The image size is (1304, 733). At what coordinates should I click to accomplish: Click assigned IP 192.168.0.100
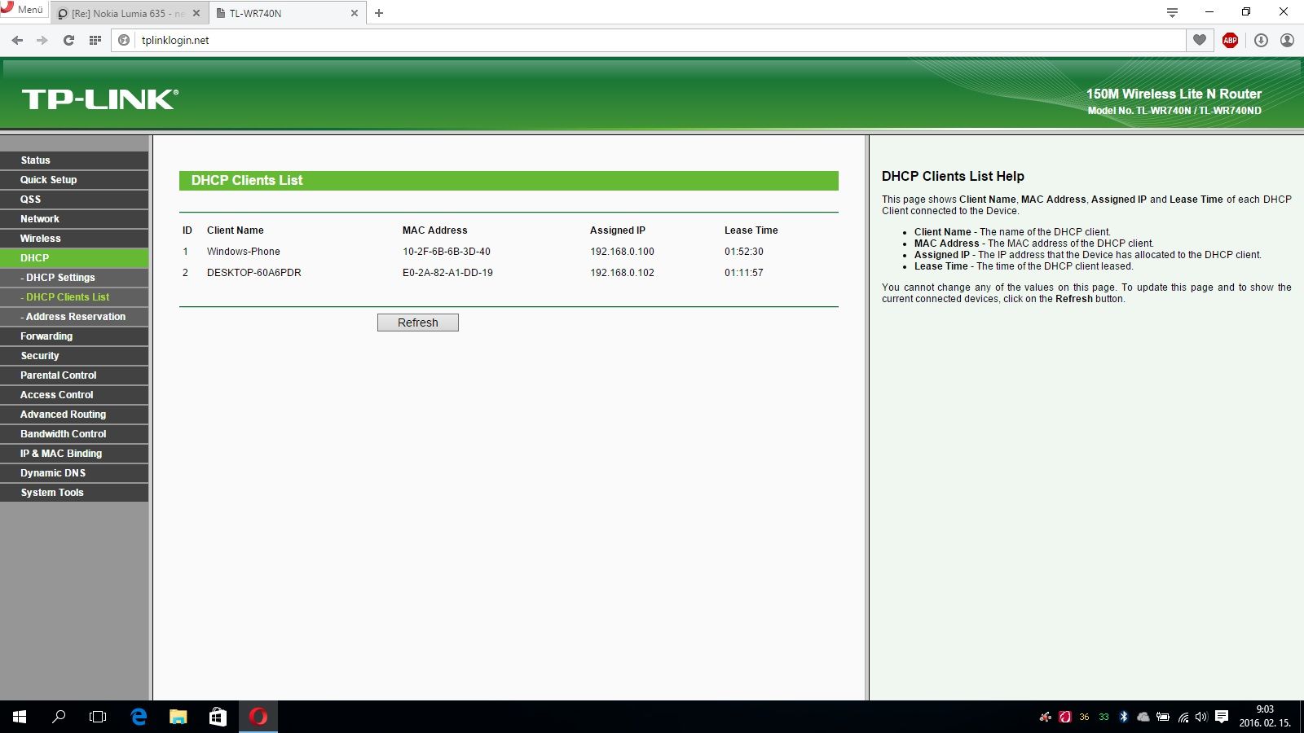pyautogui.click(x=623, y=252)
